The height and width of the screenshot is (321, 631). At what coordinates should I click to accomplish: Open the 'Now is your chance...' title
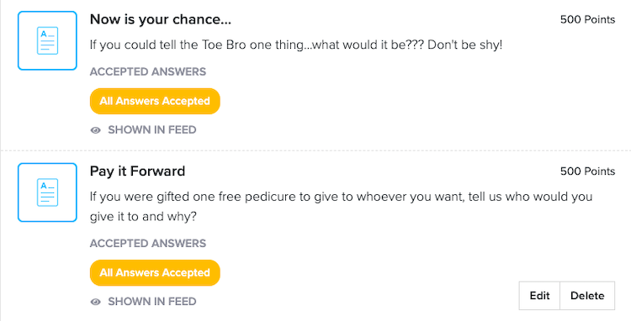pyautogui.click(x=161, y=19)
